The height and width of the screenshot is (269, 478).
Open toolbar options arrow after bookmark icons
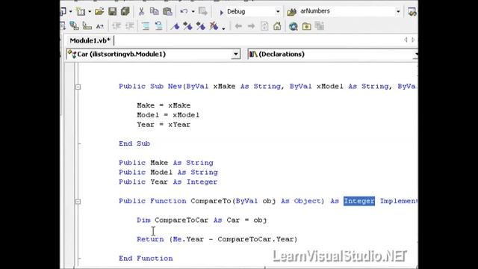[223, 28]
